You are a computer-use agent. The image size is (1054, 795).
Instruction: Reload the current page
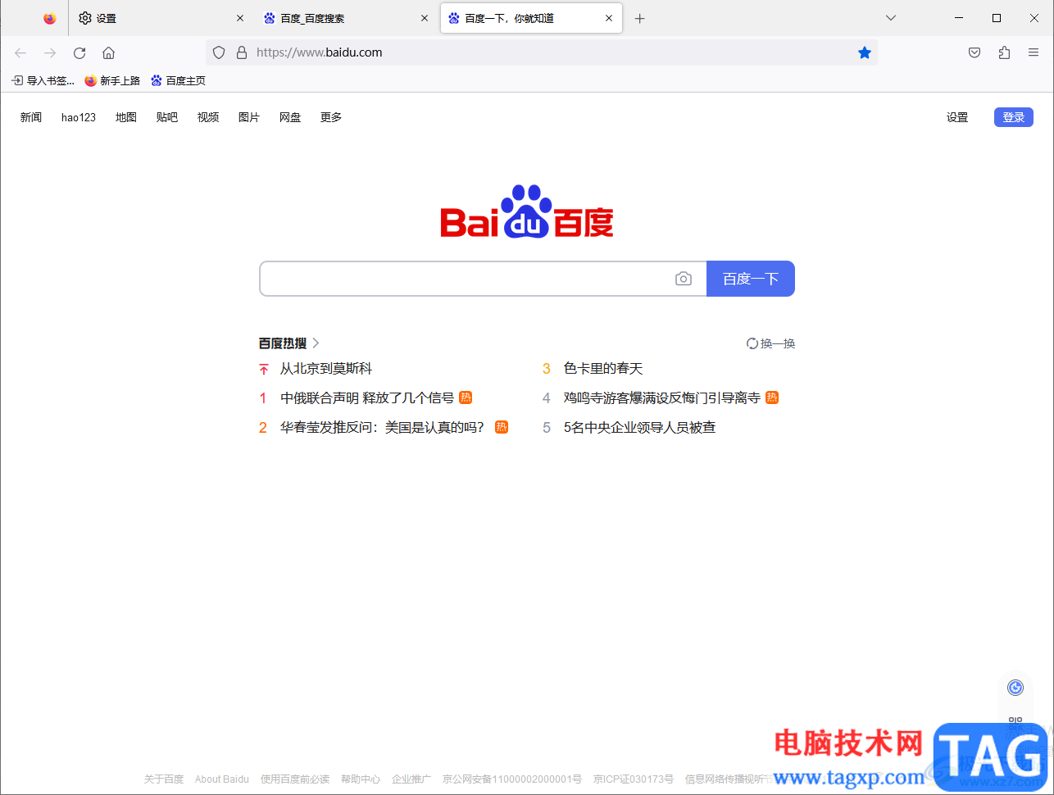(x=80, y=52)
